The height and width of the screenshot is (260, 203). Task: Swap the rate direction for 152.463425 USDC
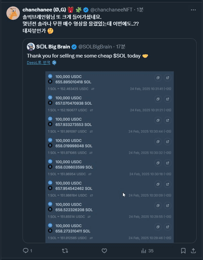point(92,89)
